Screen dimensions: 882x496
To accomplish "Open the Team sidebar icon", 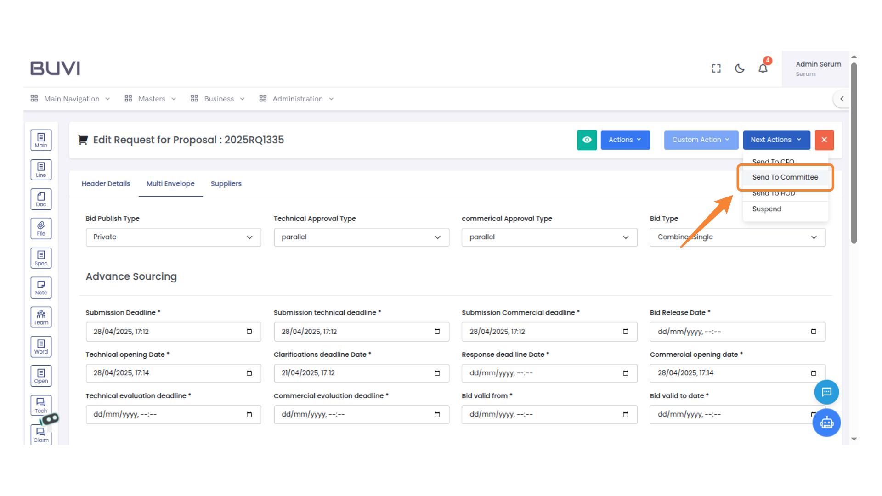I will [41, 317].
